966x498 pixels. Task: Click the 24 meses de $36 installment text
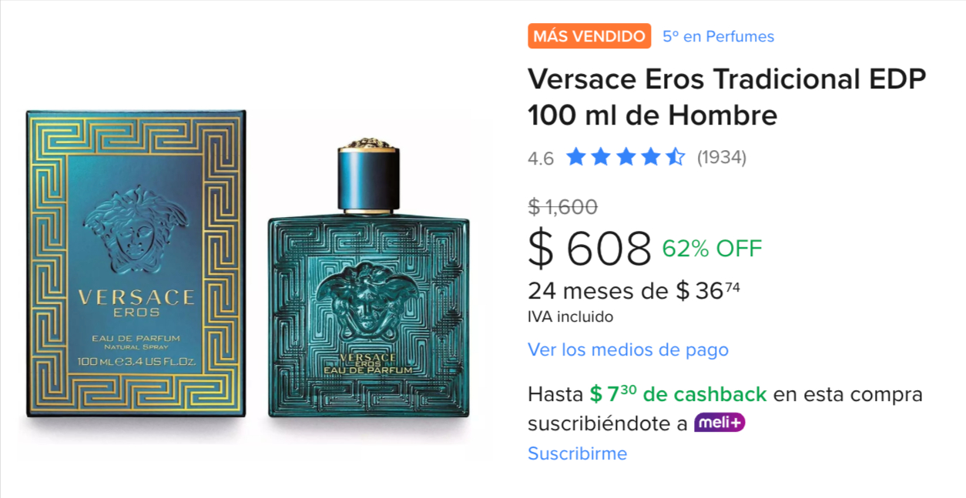(x=635, y=291)
